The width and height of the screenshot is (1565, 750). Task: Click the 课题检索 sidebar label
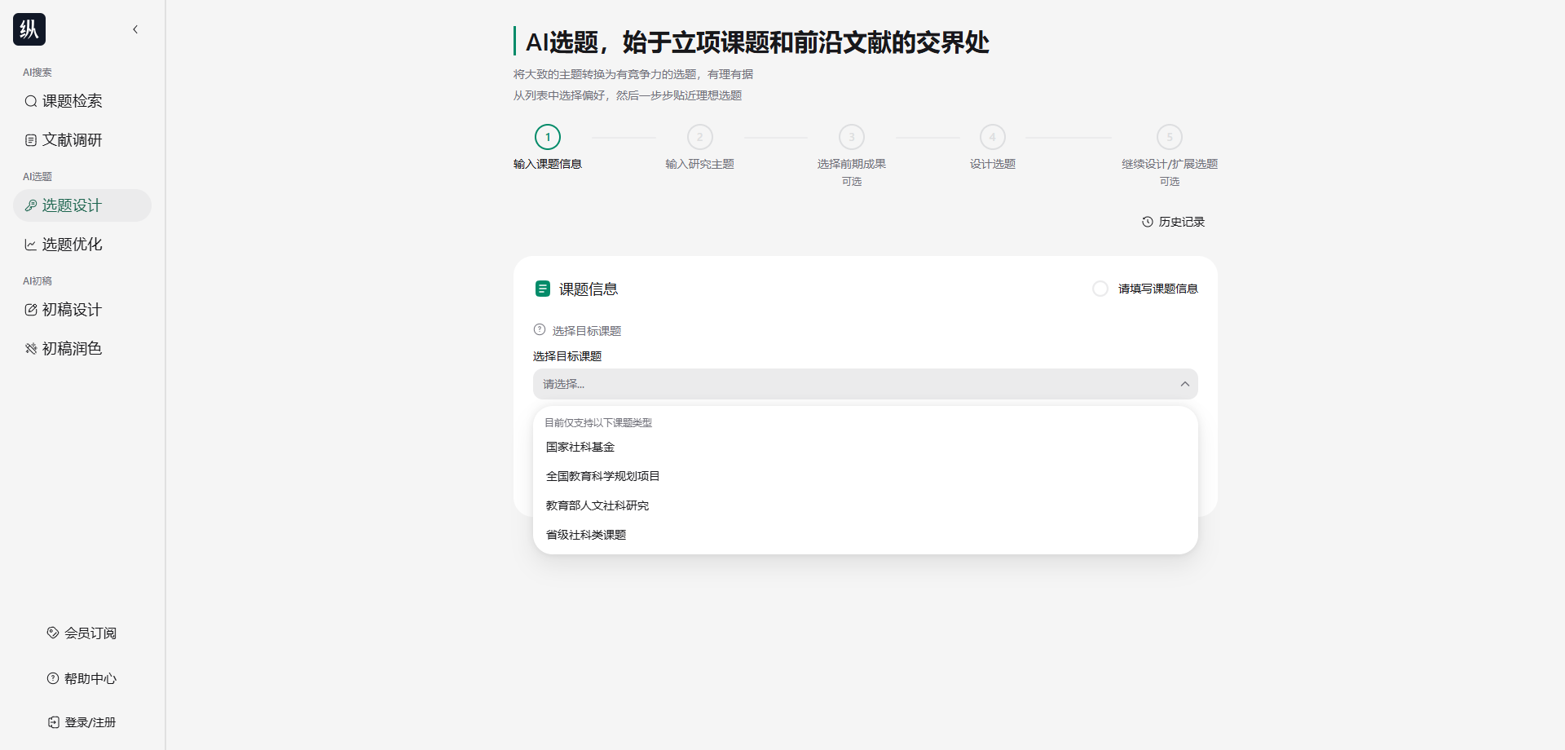73,101
